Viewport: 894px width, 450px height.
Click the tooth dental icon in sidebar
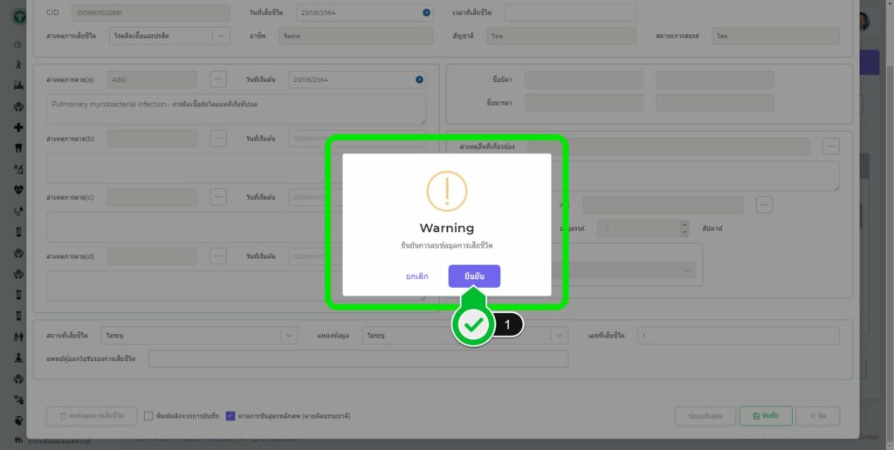coord(18,147)
